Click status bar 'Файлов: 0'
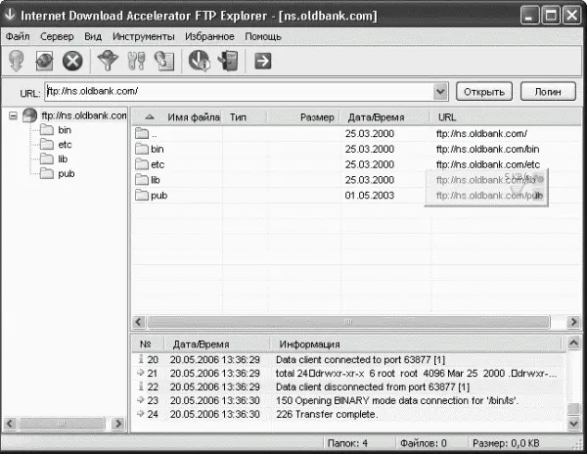 [423, 443]
